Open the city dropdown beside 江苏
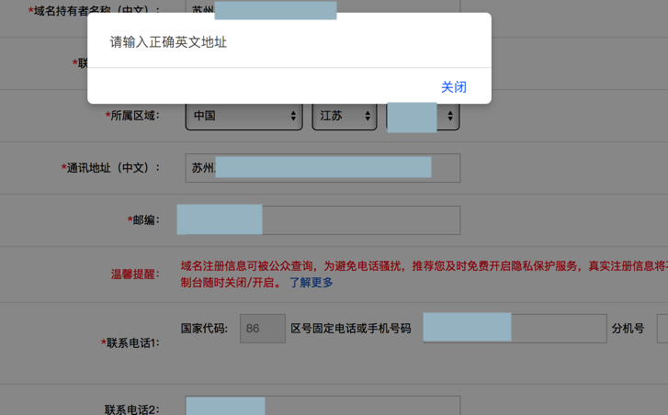Image resolution: width=668 pixels, height=415 pixels. pyautogui.click(x=423, y=116)
